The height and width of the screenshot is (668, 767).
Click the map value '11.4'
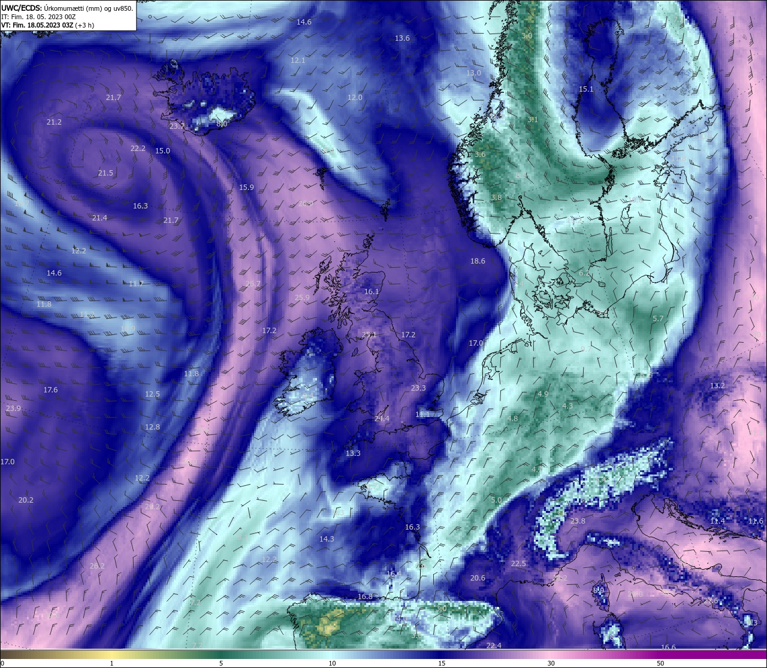click(x=717, y=521)
